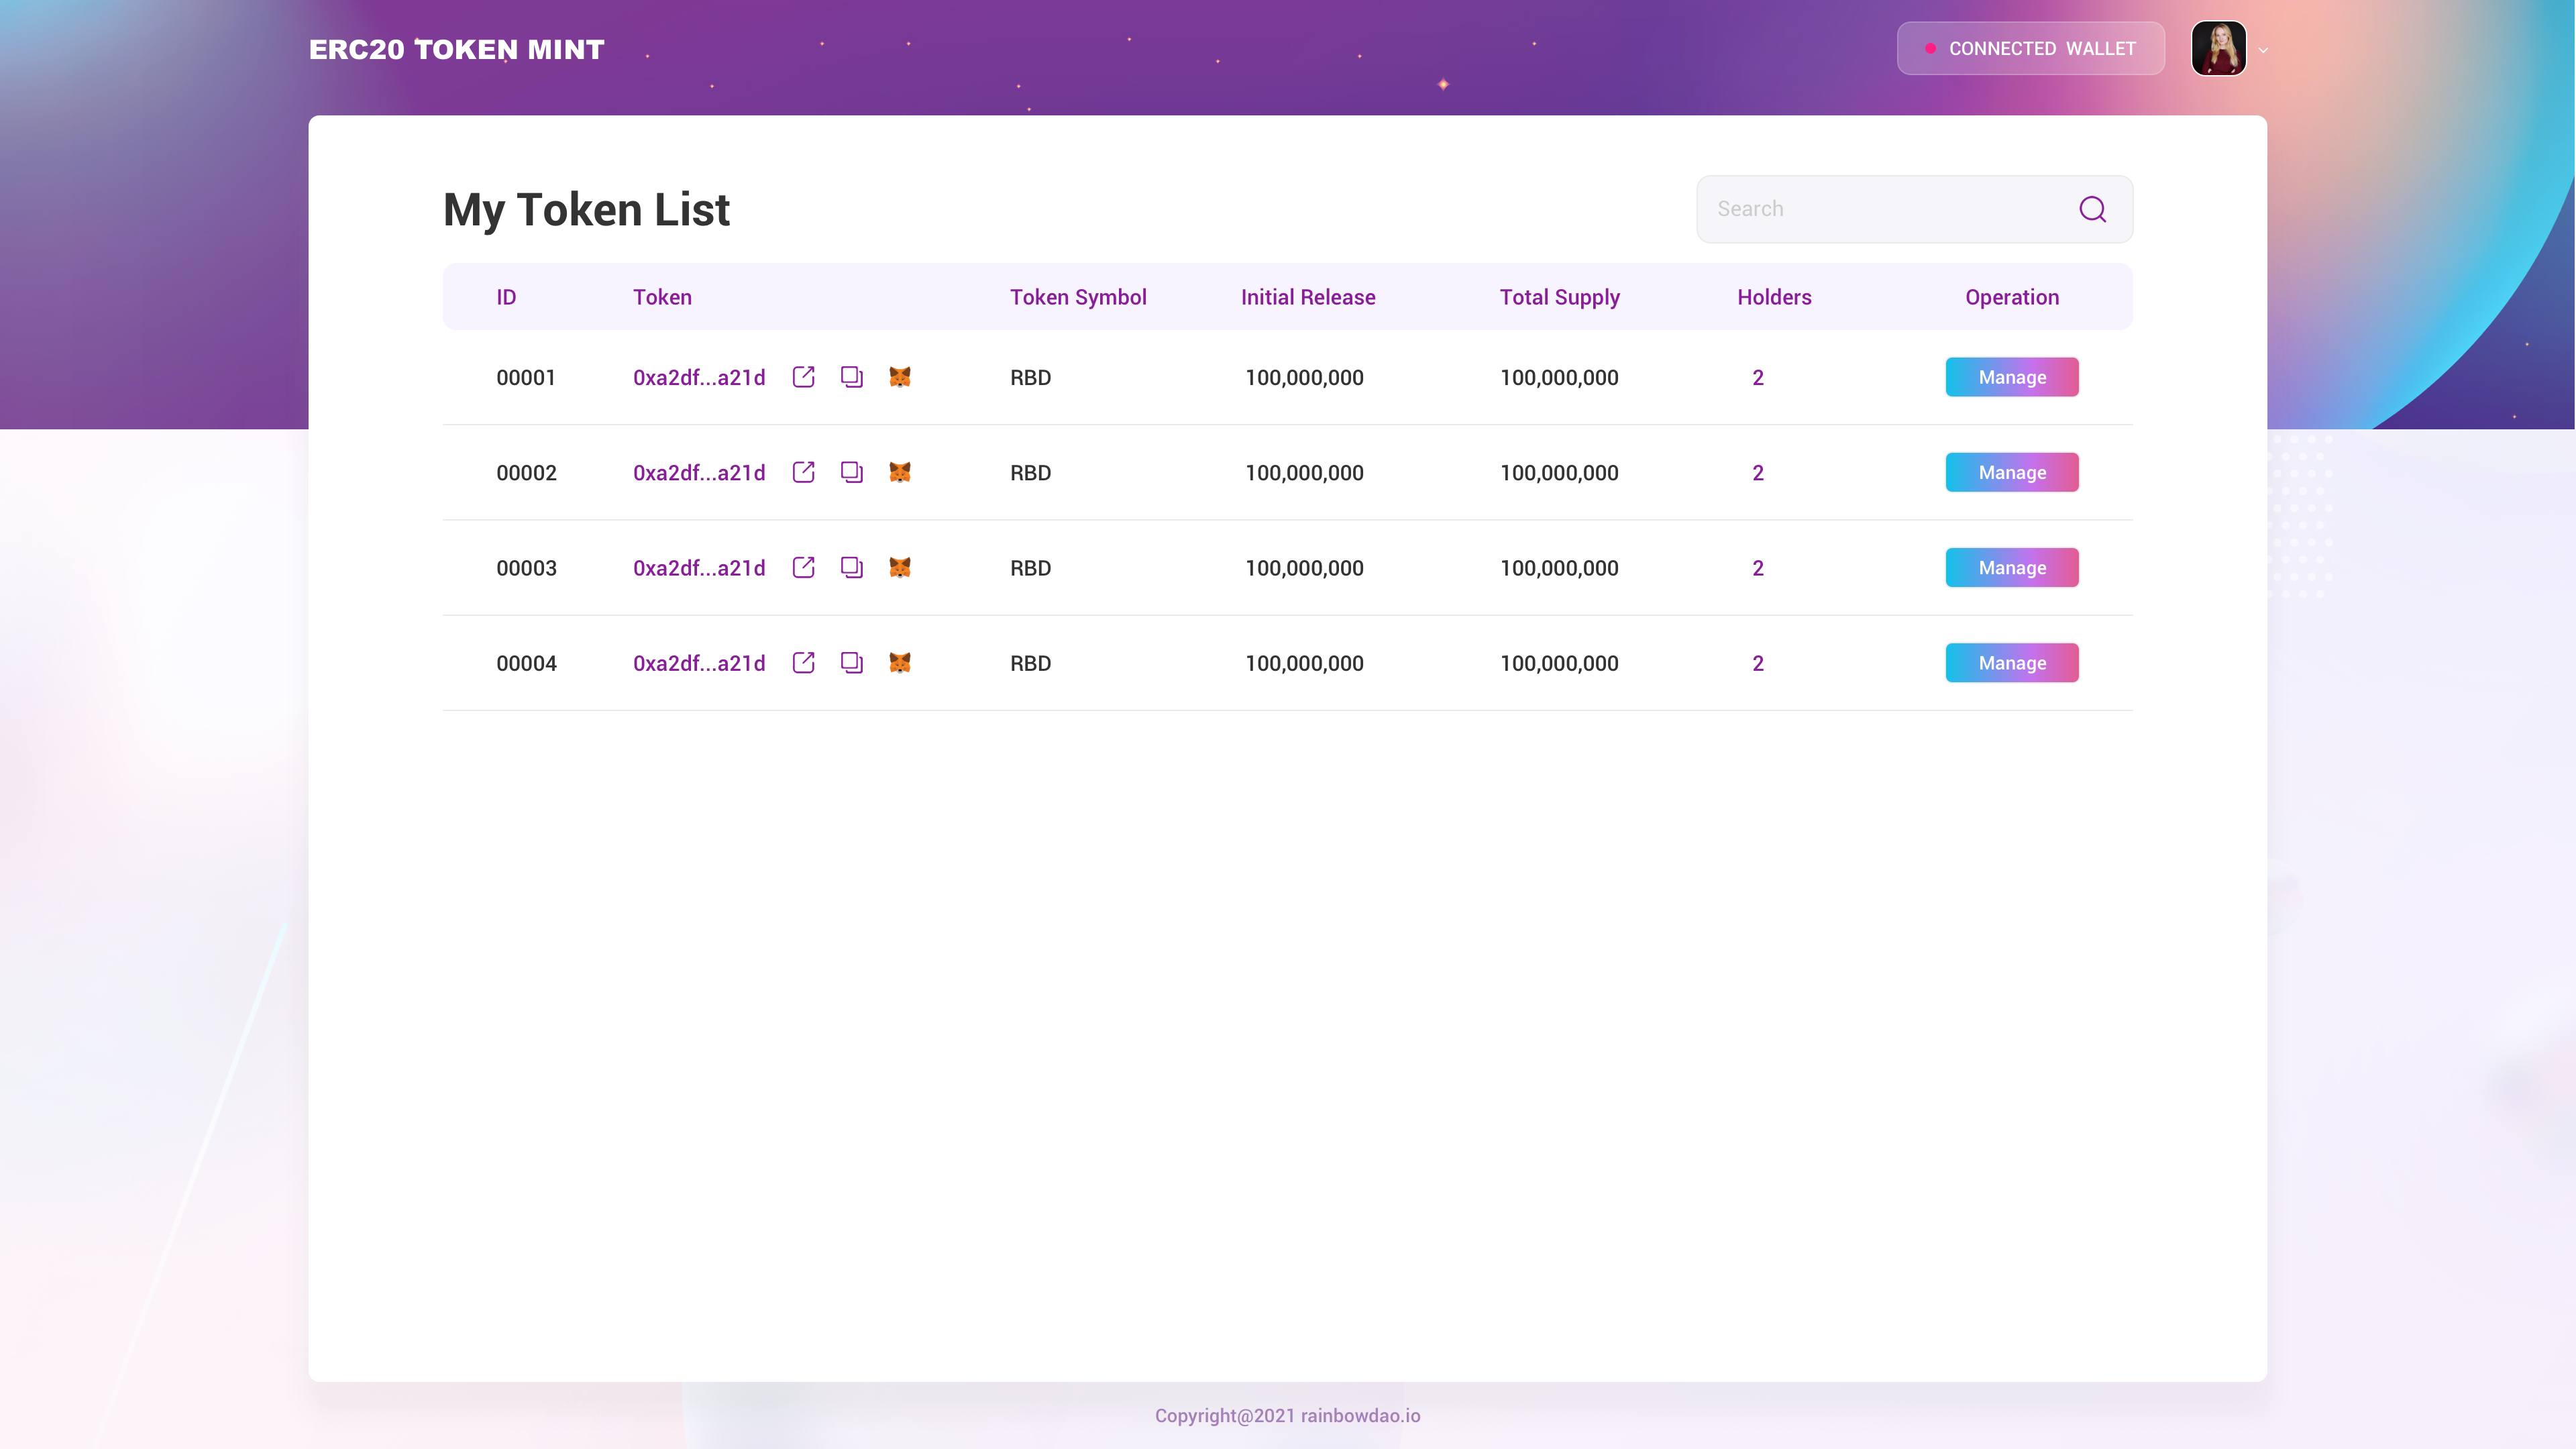Screen dimensions: 2576x1449
Task: Copy token address in row 00002
Action: 851,472
